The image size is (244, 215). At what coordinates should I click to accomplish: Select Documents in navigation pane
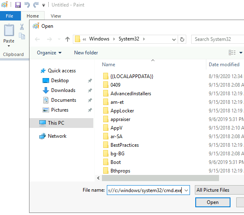tap(63, 100)
